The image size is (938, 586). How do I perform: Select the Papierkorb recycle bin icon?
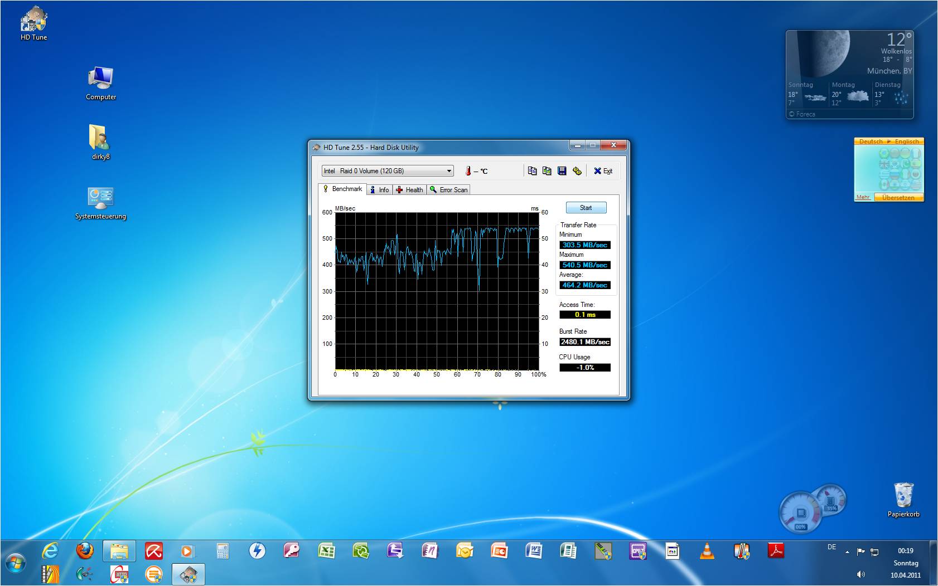903,500
